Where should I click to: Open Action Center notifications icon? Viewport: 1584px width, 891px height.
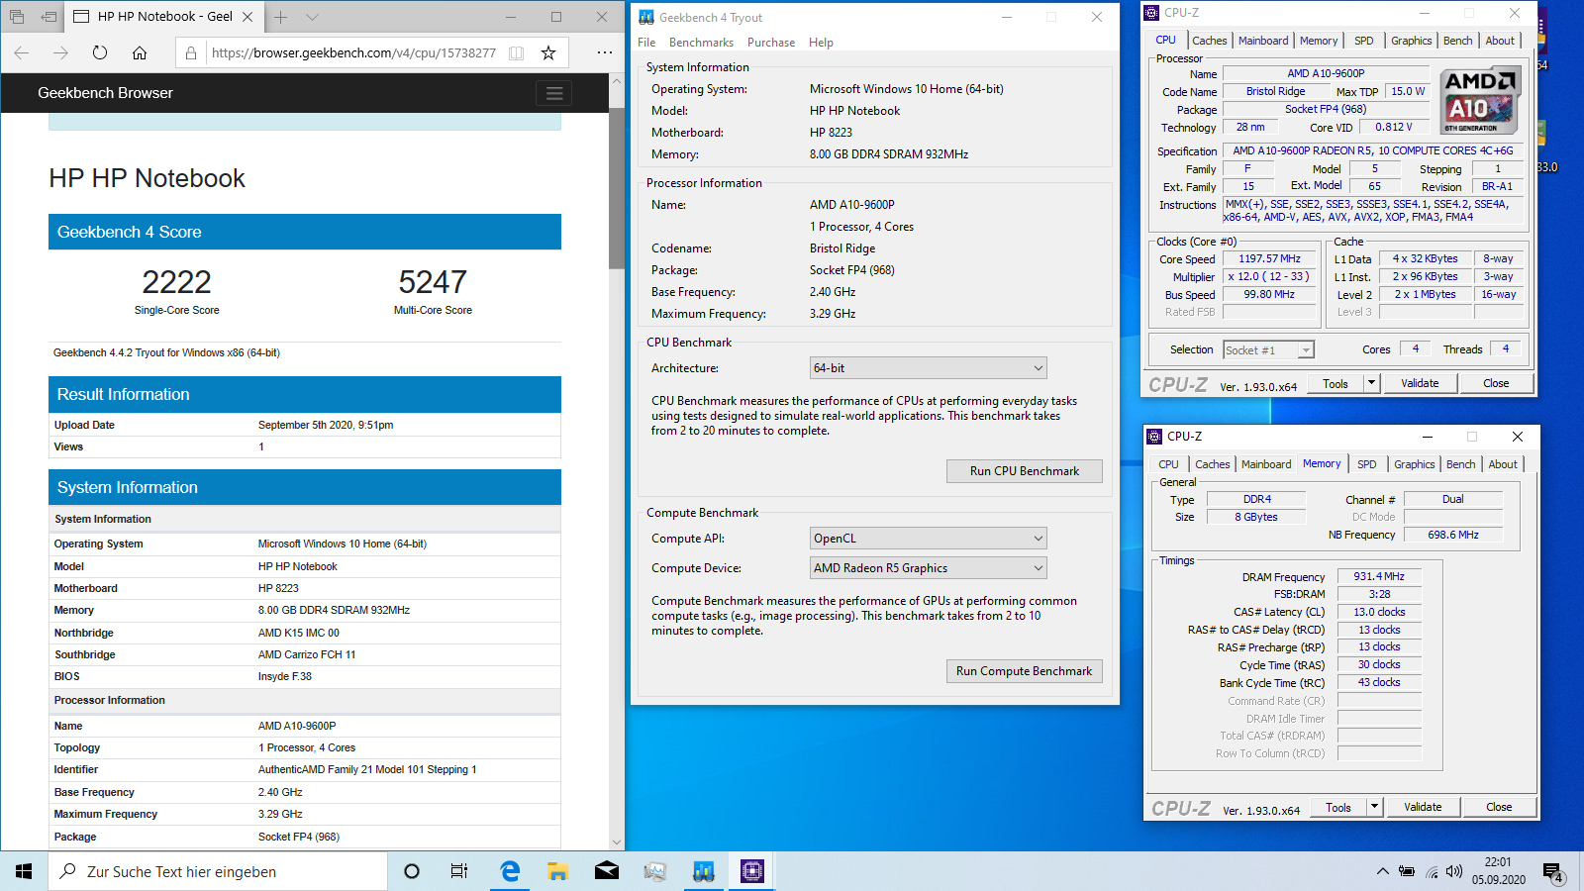[1552, 872]
